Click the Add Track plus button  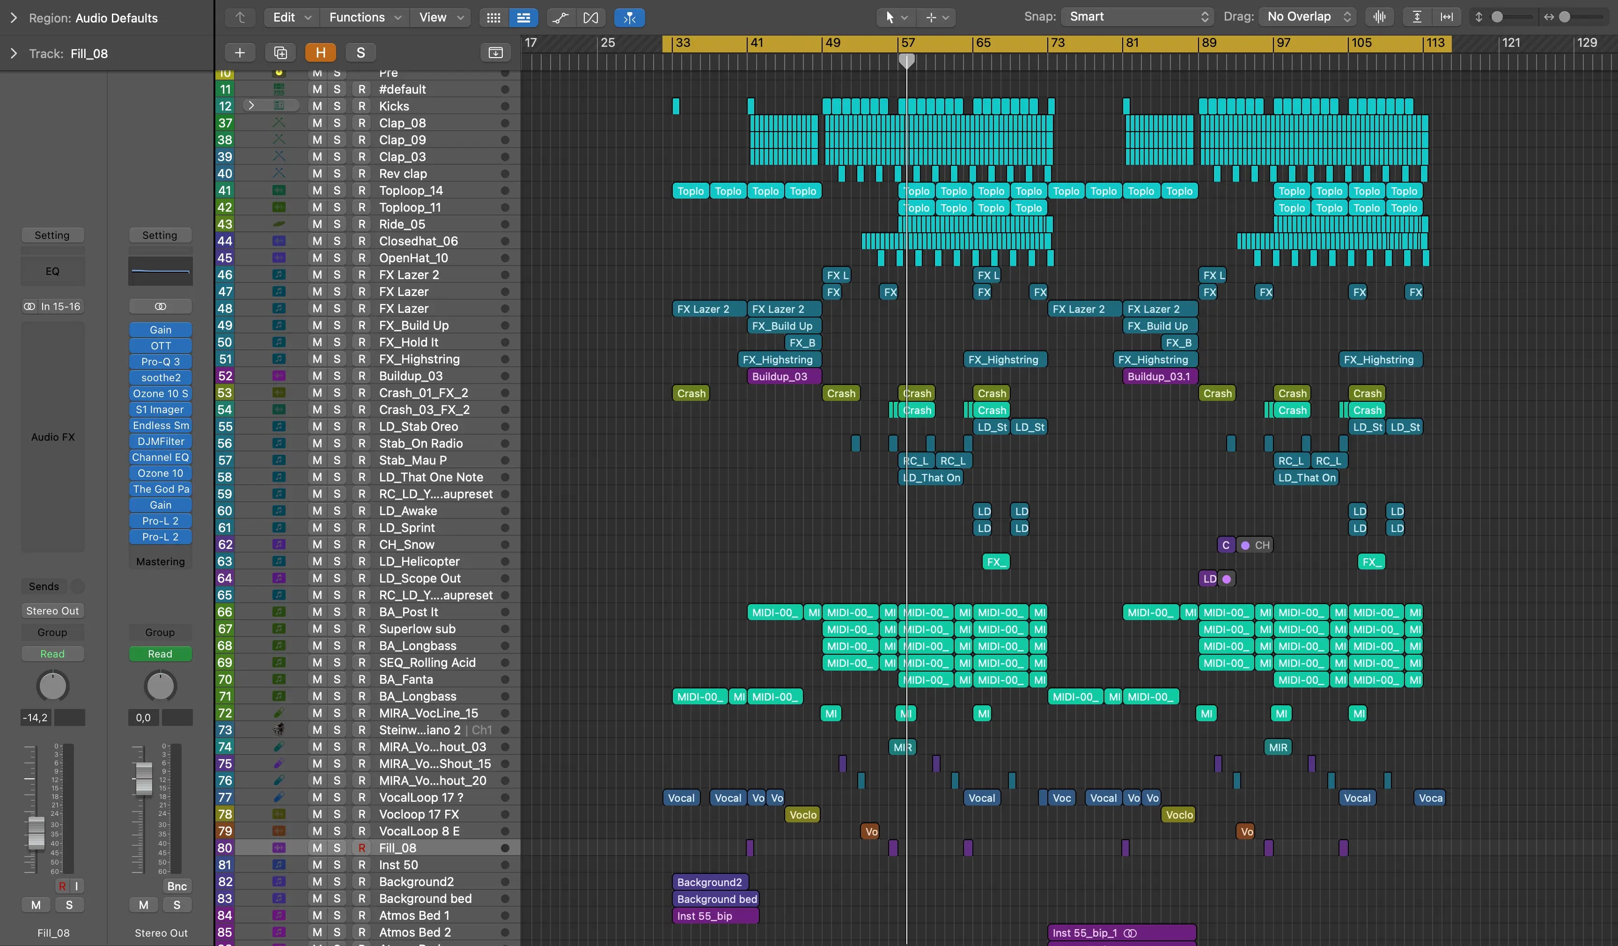(x=240, y=52)
